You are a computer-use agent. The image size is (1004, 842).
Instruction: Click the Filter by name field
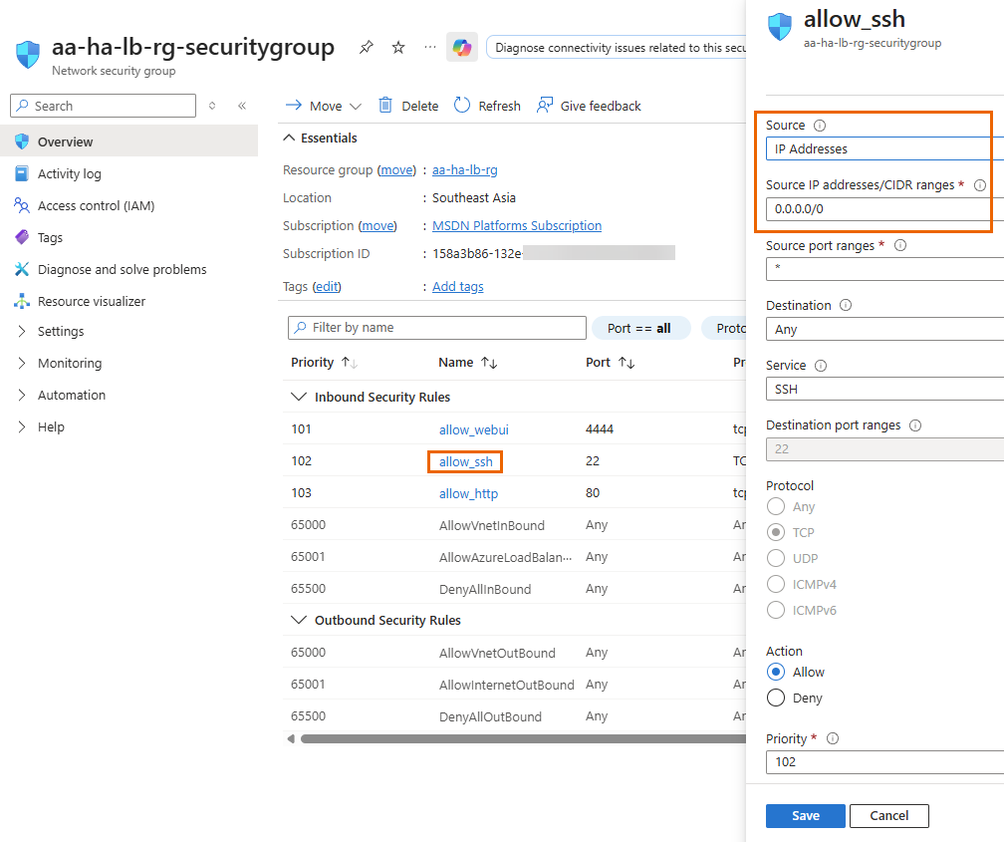436,328
